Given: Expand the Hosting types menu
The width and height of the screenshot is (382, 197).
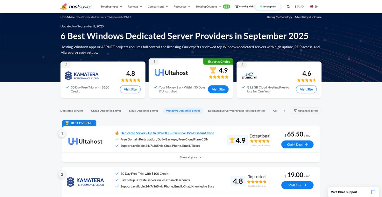Looking at the screenshot, I should click(x=111, y=6).
